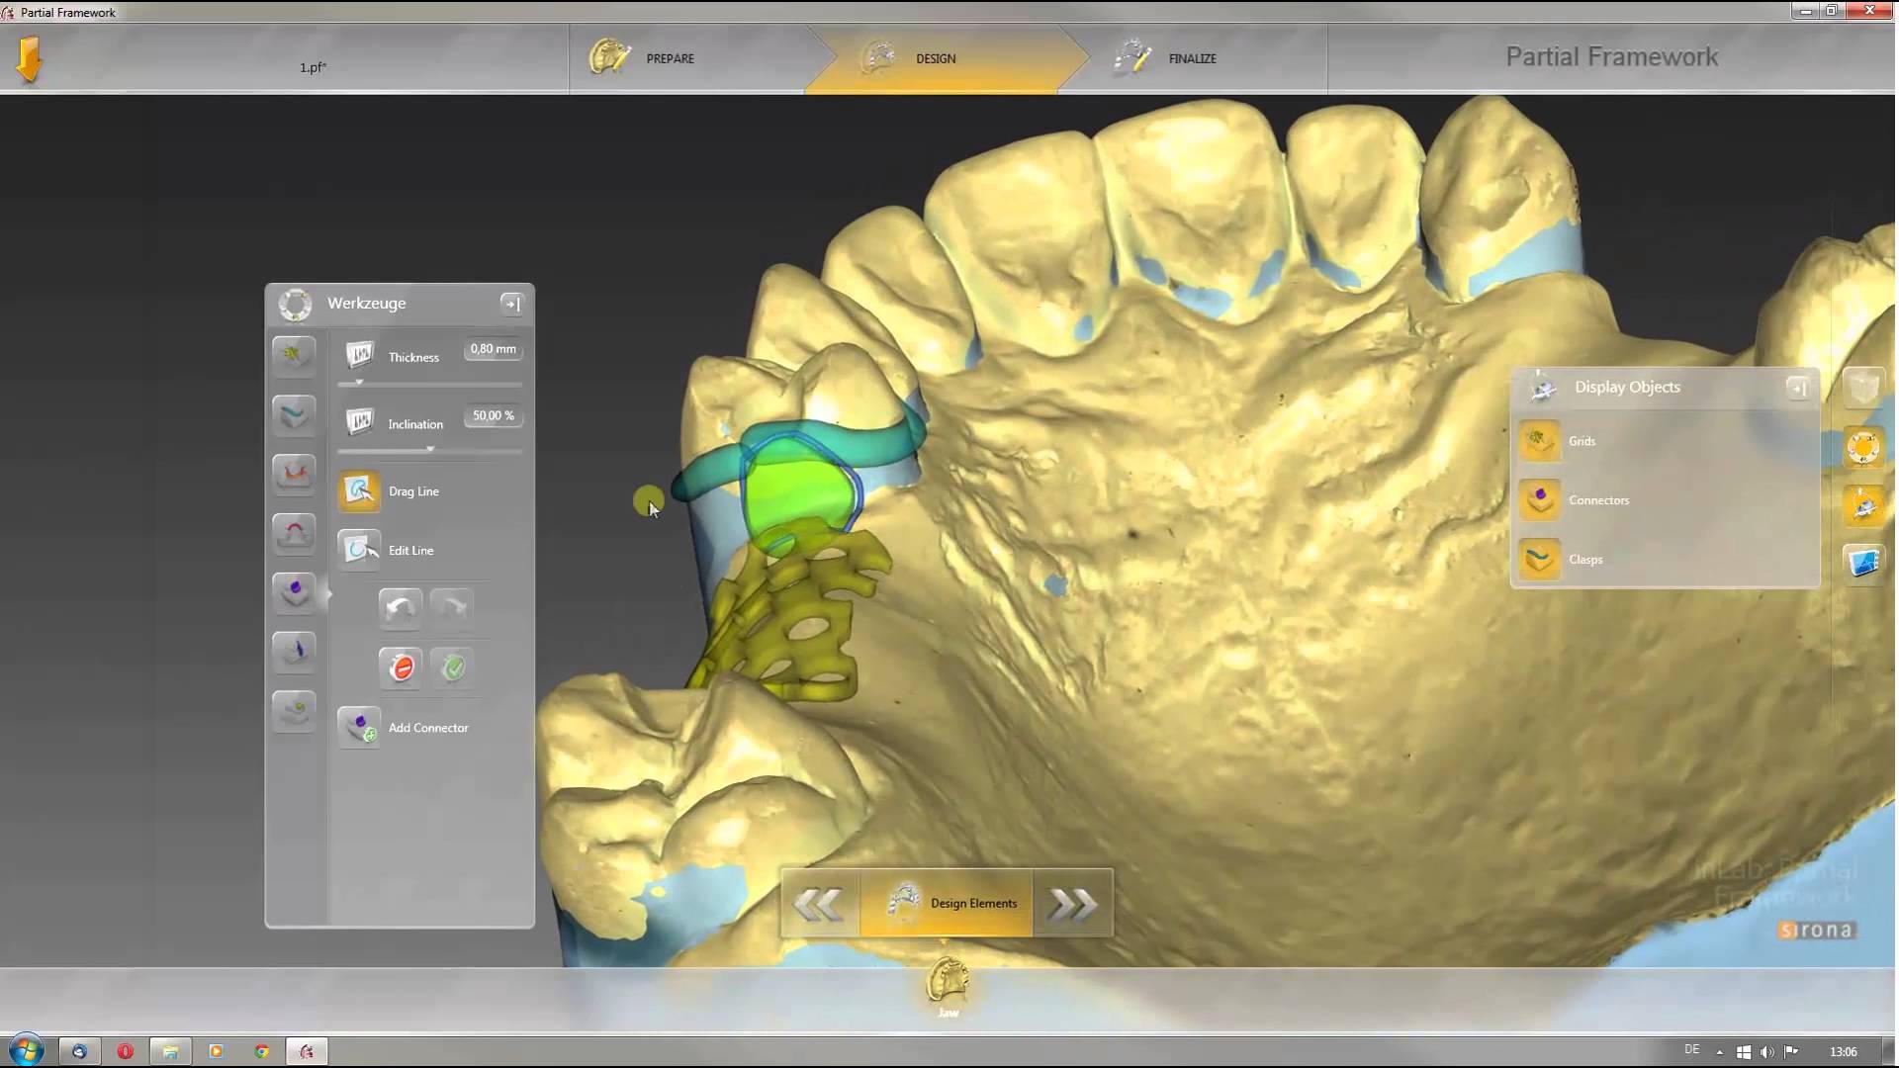Toggle Grids visibility in Display Objects

[1540, 441]
